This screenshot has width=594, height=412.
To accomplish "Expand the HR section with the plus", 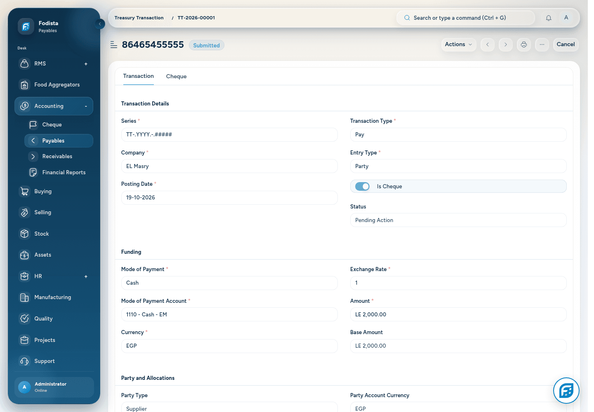I will [x=86, y=276].
